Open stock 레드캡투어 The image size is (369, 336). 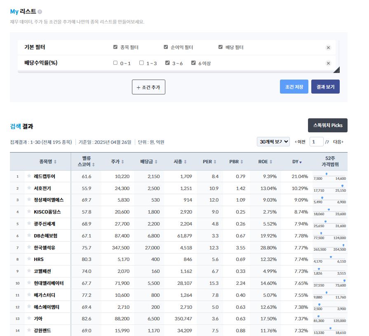tap(45, 176)
